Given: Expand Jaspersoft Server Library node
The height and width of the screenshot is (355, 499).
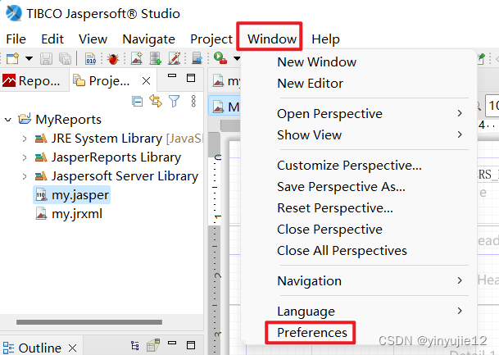Looking at the screenshot, I should (x=25, y=176).
